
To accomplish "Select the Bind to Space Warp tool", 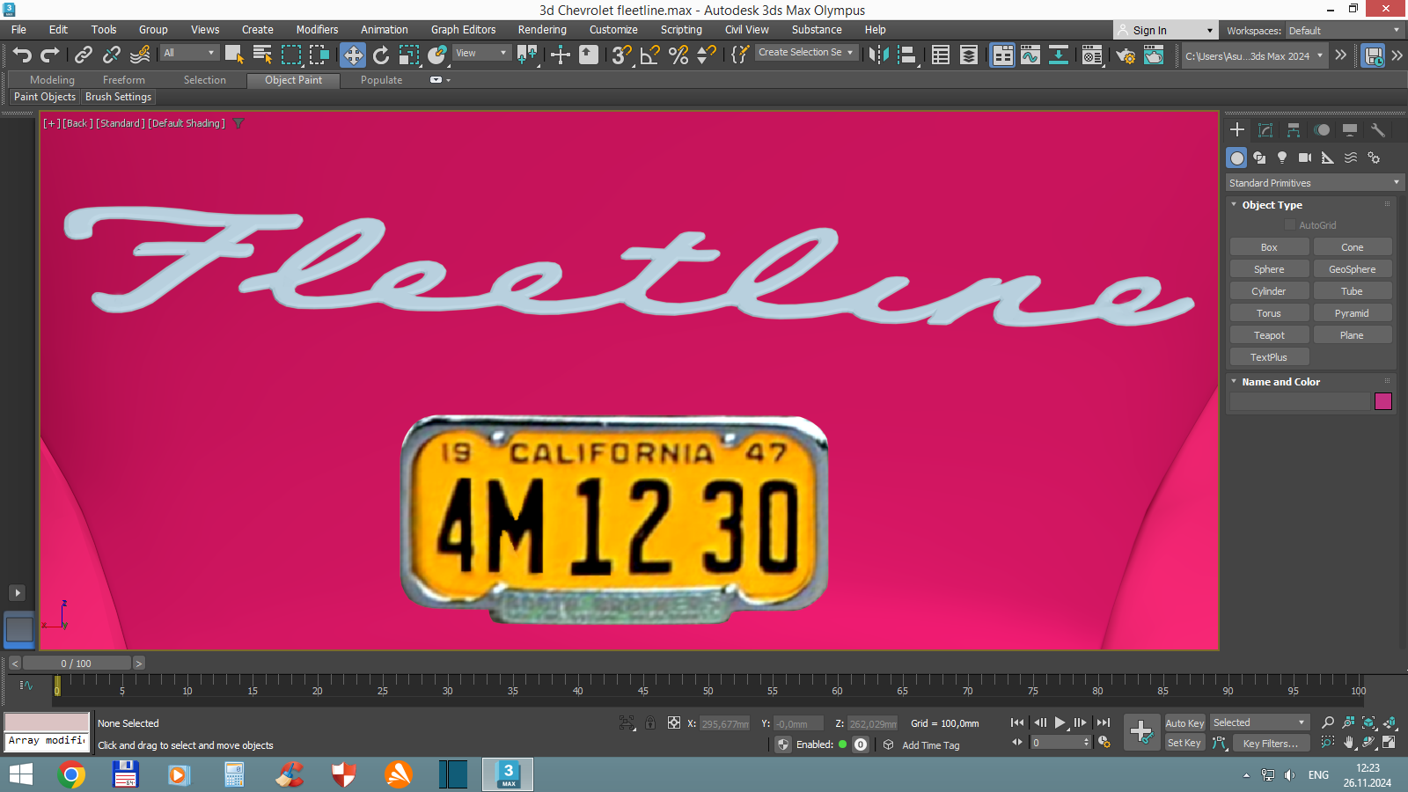I will point(140,55).
